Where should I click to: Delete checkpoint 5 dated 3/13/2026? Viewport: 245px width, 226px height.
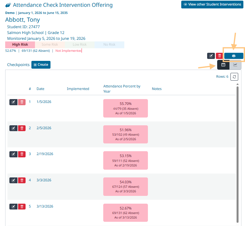click(x=22, y=206)
